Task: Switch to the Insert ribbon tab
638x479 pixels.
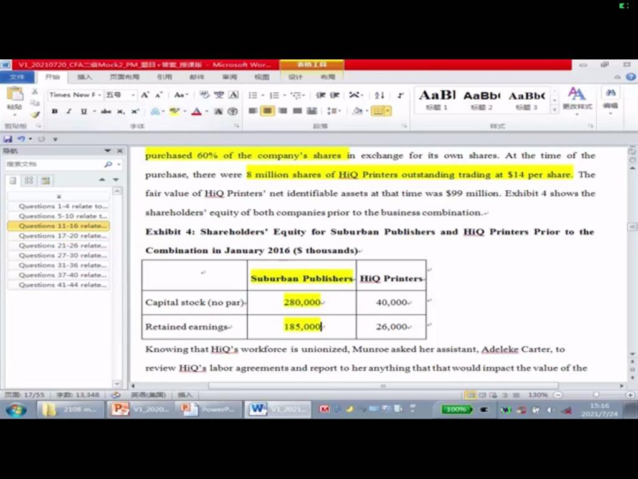Action: [x=85, y=77]
